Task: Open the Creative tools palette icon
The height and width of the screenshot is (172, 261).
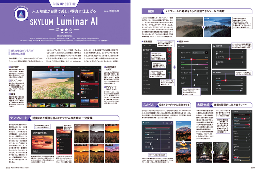Action: click(x=169, y=54)
